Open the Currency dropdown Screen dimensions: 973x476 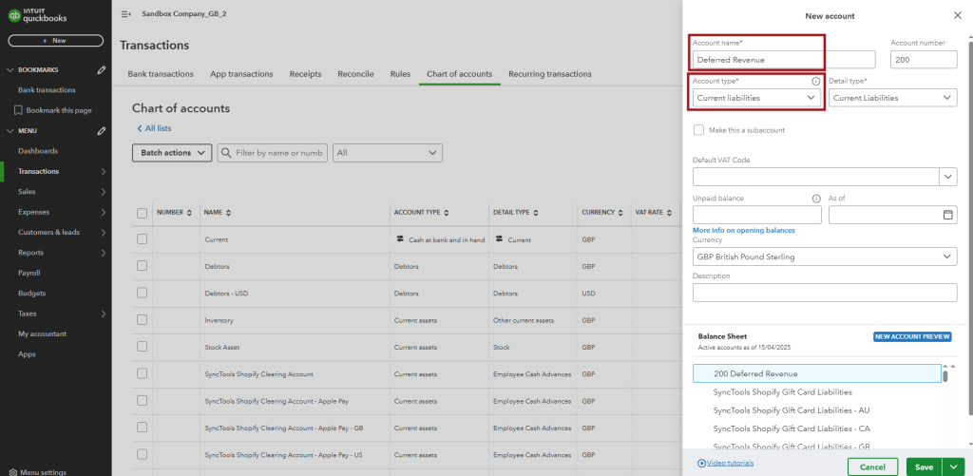point(825,257)
